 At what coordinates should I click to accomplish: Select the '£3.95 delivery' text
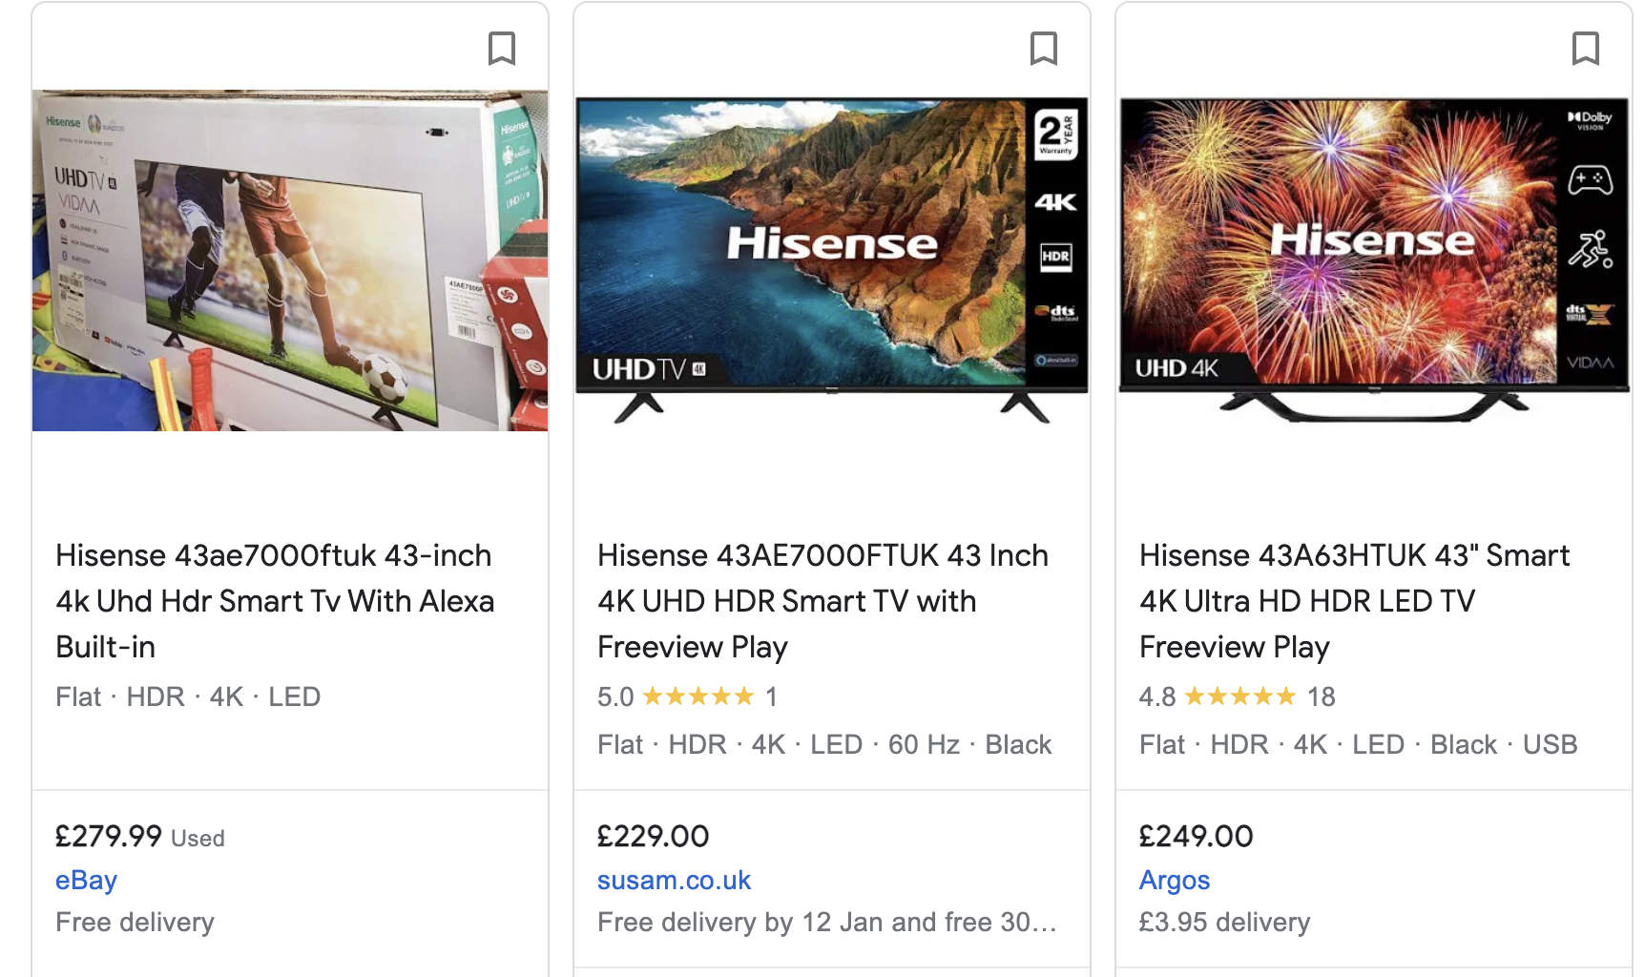pyautogui.click(x=1224, y=923)
